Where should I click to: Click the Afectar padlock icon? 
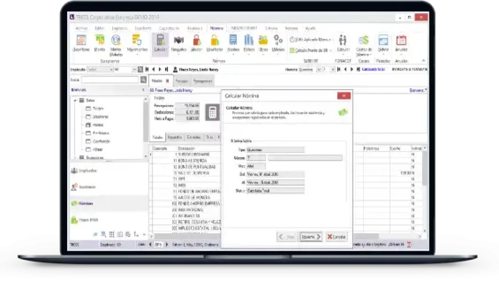[196, 42]
